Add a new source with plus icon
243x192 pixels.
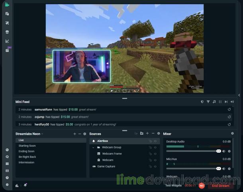click(147, 133)
